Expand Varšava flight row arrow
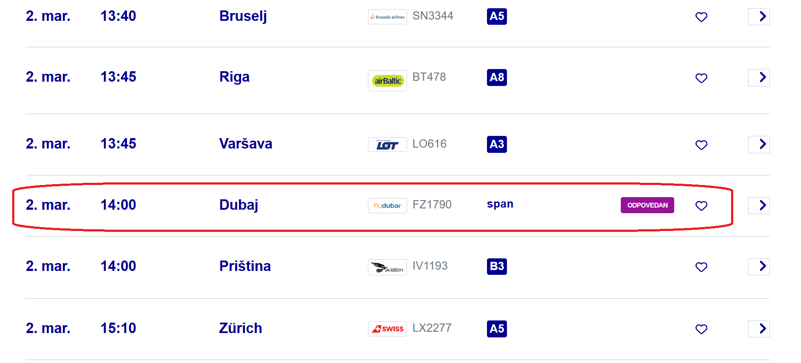Screen dimensions: 801x363 (758, 145)
